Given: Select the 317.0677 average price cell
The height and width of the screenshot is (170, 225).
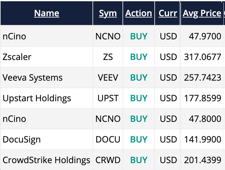Looking at the screenshot, I should point(202,57).
